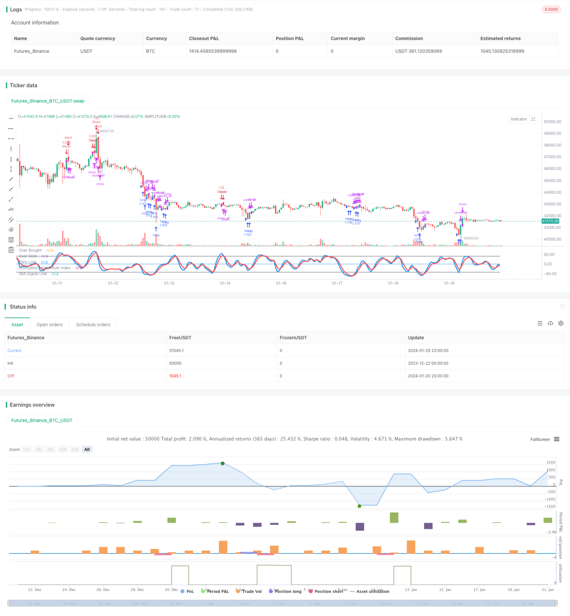The height and width of the screenshot is (616, 570).
Task: Expand the Status info panel
Action: [x=562, y=306]
